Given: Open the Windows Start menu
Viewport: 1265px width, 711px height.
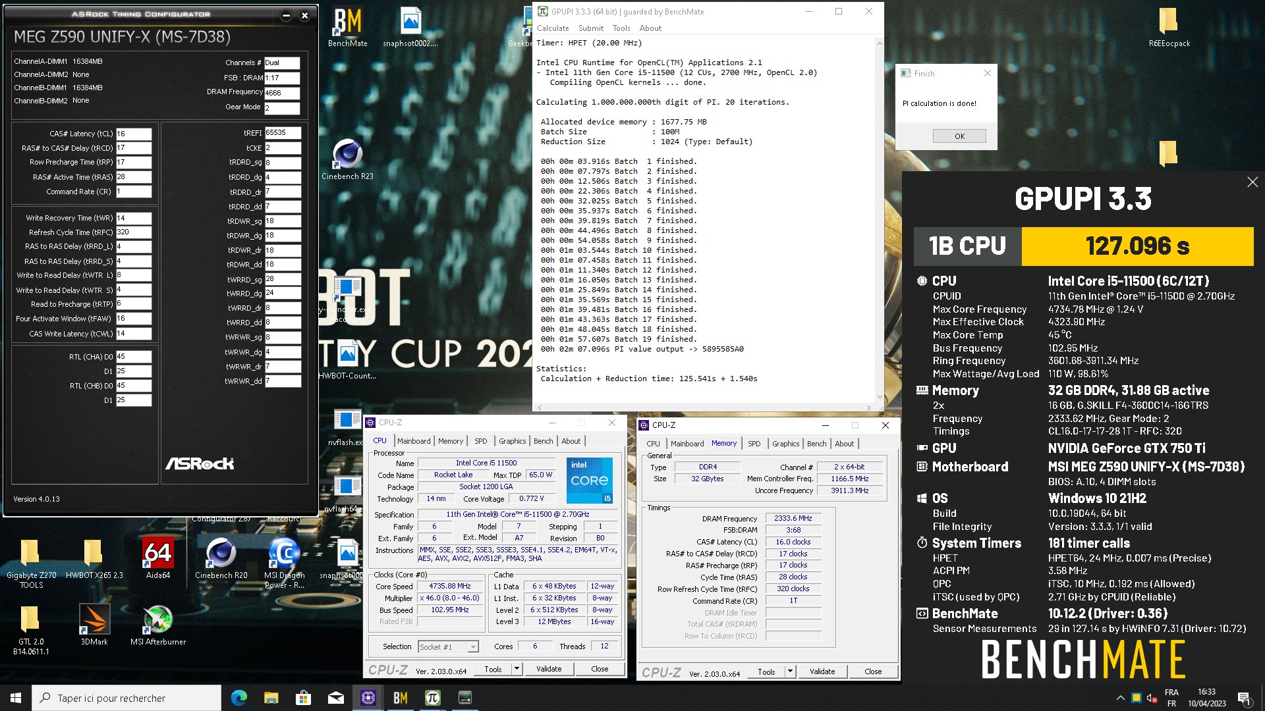Looking at the screenshot, I should click(x=16, y=698).
